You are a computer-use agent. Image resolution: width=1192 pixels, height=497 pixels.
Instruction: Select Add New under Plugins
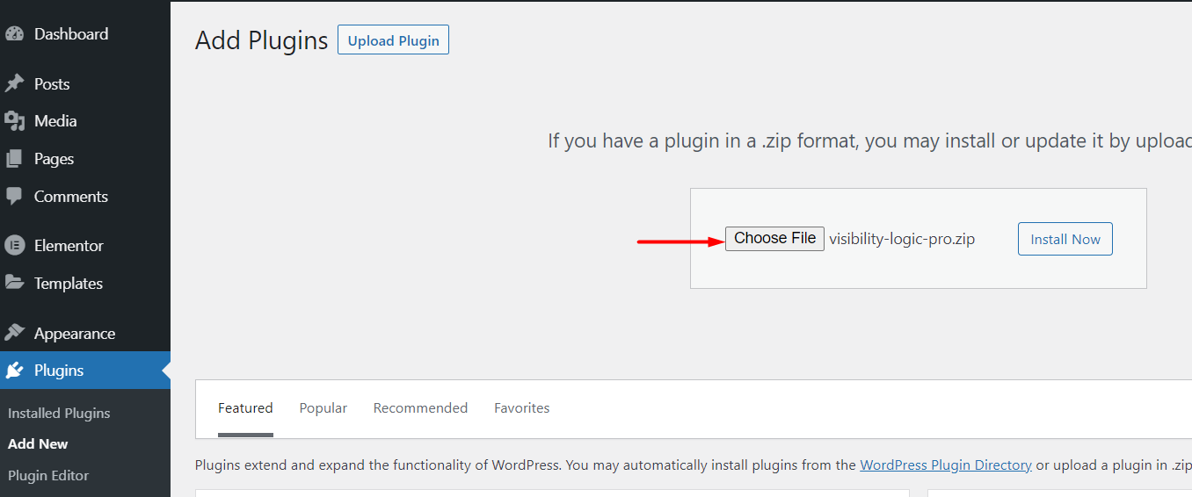tap(38, 444)
